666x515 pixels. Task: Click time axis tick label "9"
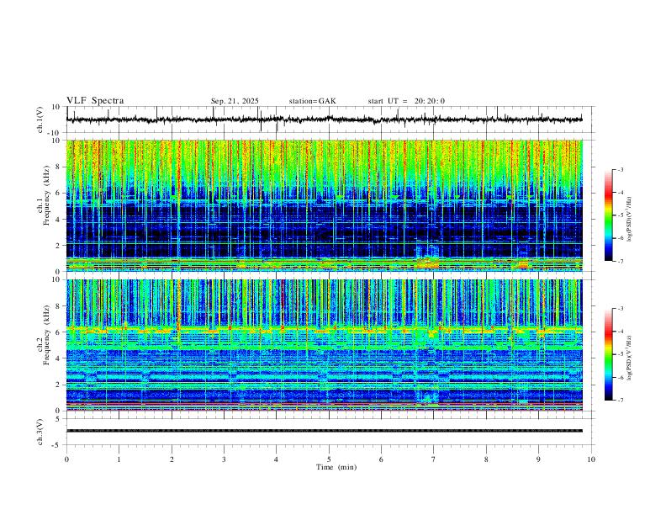click(538, 459)
